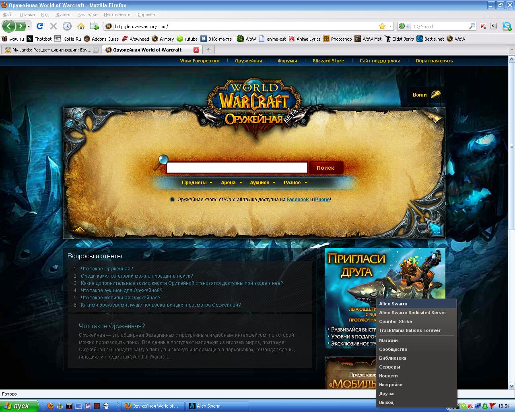
Task: Open history with the clock icon
Action: (x=67, y=26)
